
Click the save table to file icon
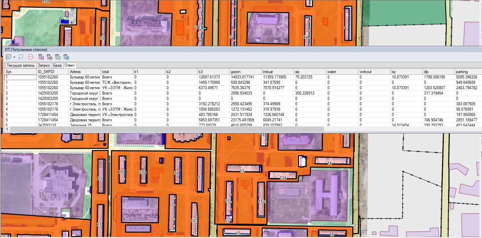click(x=41, y=57)
